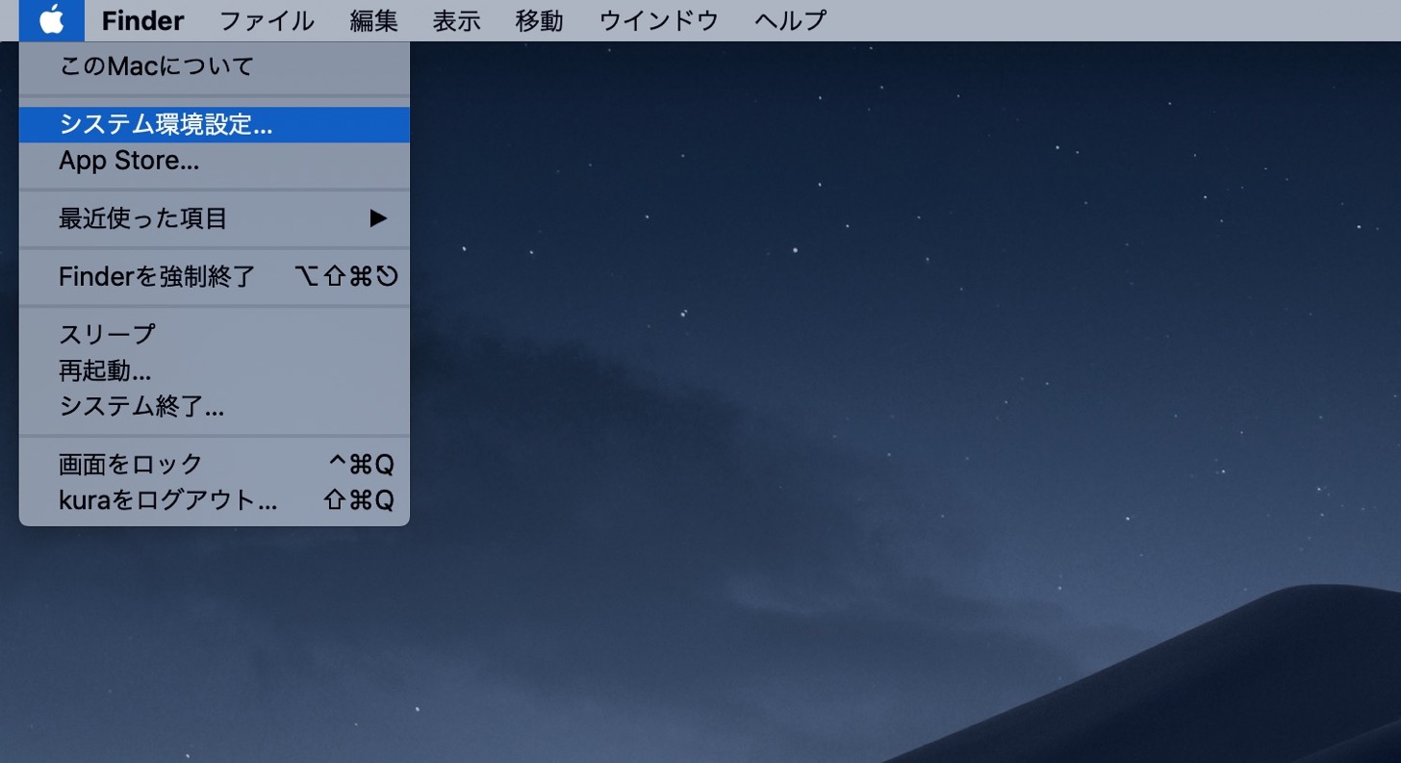
Task: Open the ヘルプ menu
Action: click(x=789, y=19)
